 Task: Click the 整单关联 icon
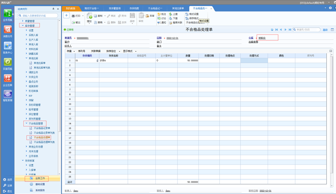coord(171,23)
